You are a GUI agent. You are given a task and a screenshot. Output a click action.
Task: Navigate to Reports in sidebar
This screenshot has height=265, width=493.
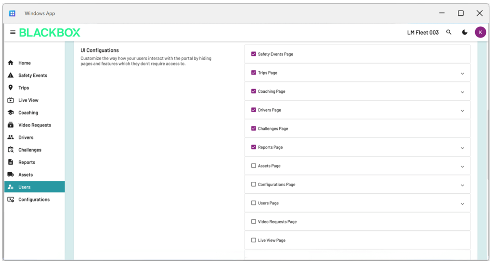click(35, 162)
